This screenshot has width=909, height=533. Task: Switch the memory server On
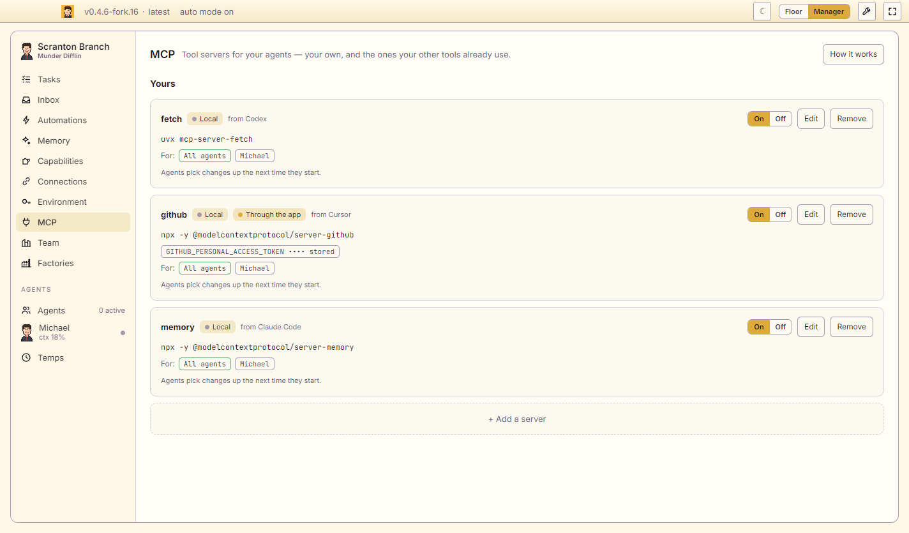[x=759, y=327]
